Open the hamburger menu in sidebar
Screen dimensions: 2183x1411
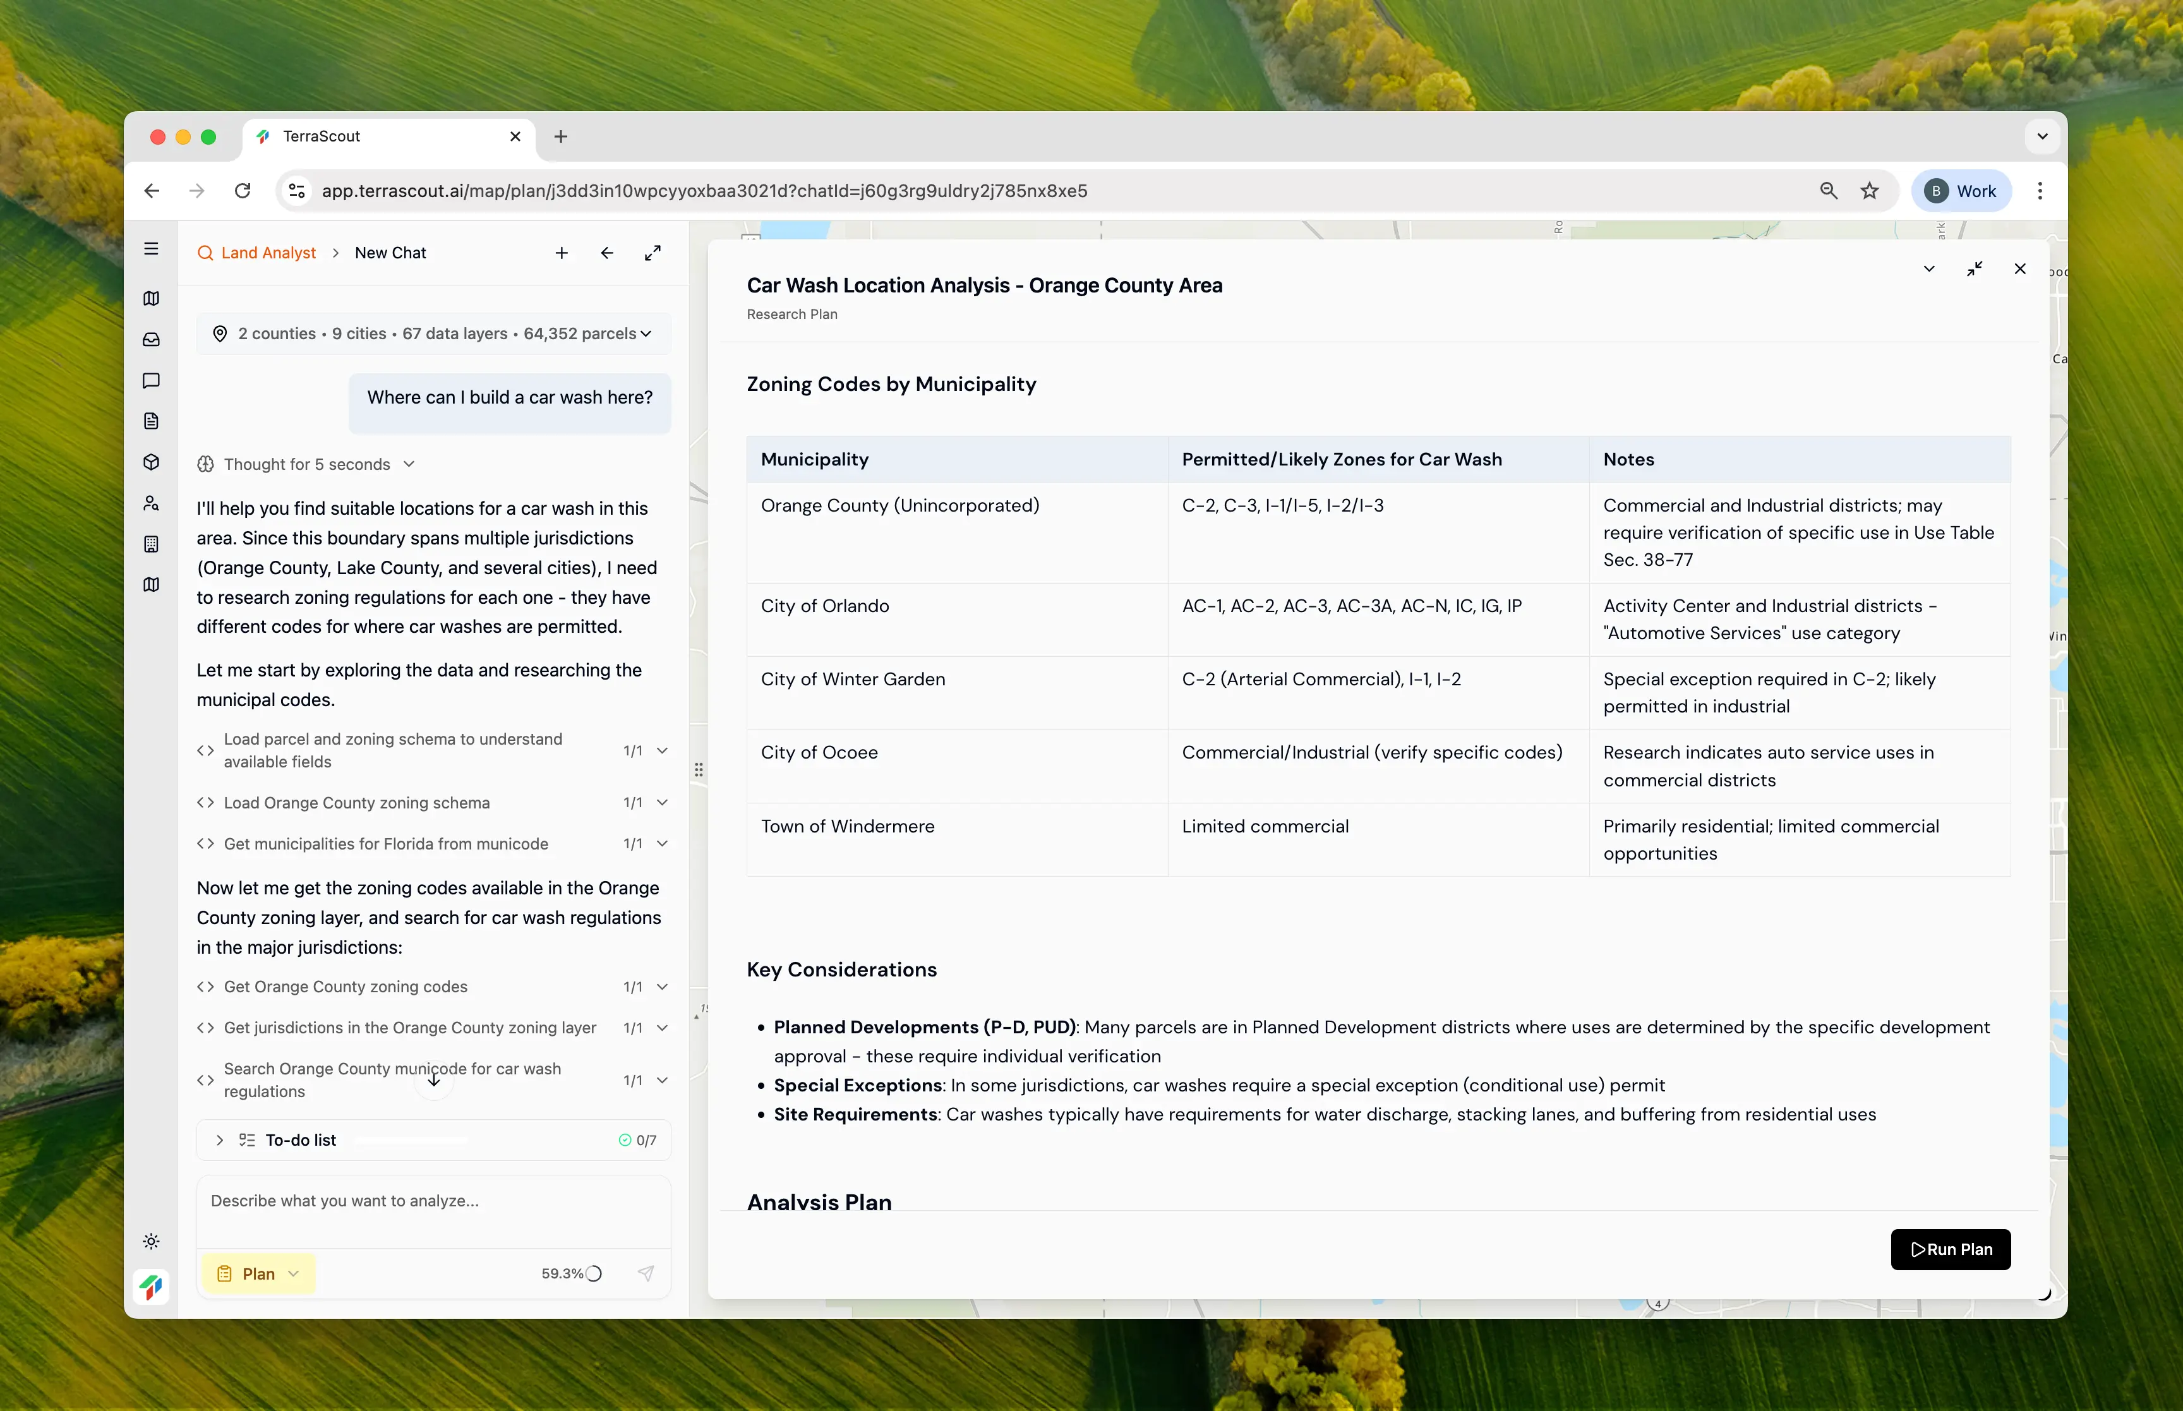point(151,249)
